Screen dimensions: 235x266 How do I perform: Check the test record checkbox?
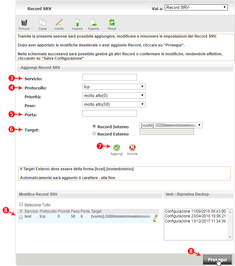(x=21, y=217)
